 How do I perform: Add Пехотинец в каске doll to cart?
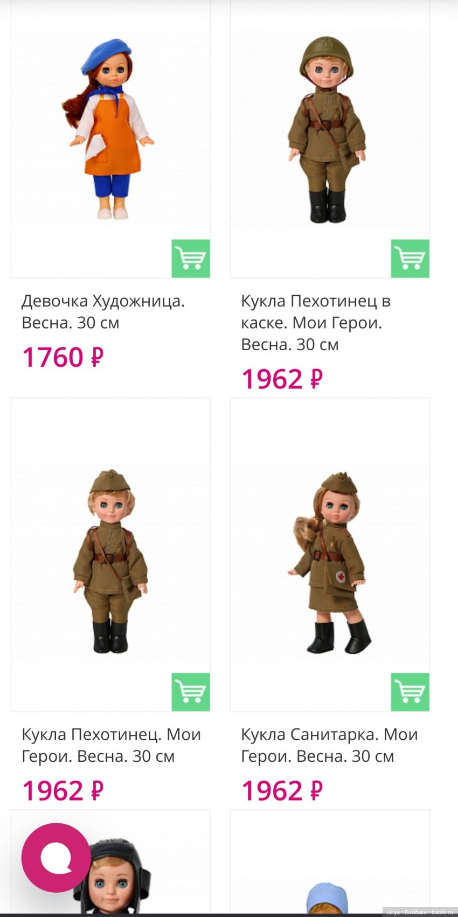click(x=410, y=259)
